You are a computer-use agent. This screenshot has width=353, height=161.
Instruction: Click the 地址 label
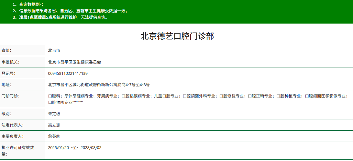click(6, 85)
